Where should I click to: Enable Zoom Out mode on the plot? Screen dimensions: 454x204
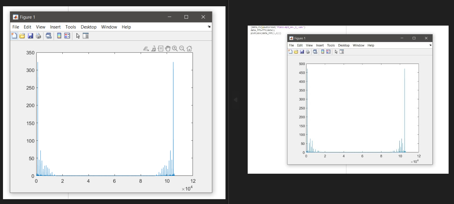(x=182, y=48)
